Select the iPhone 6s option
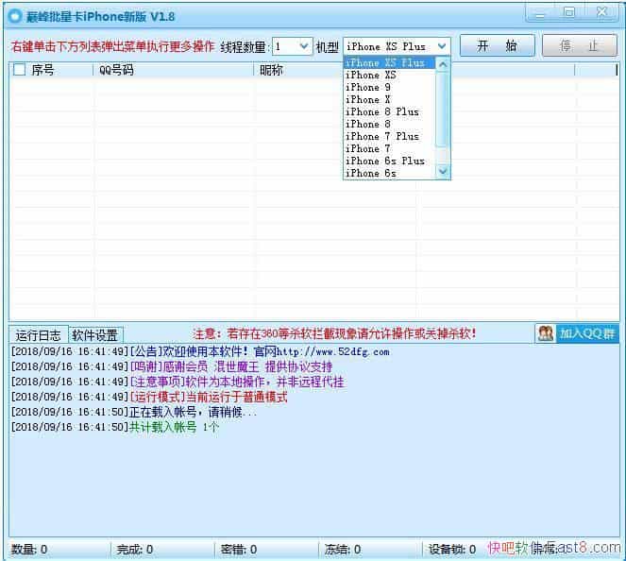 tap(370, 174)
